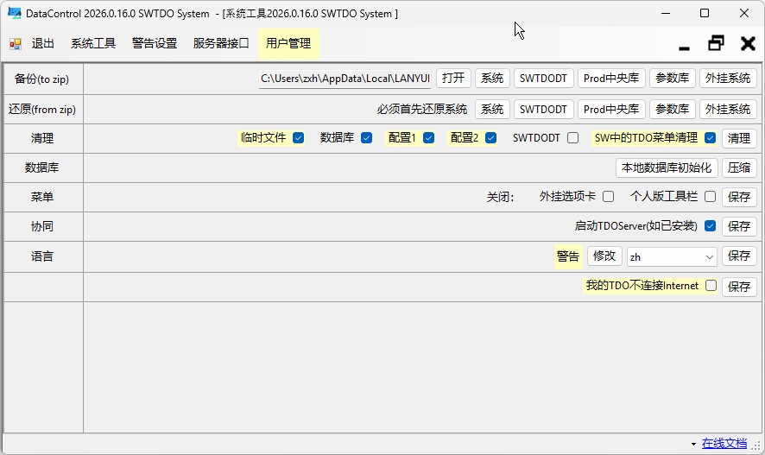765x455 pixels.
Task: Click the exit icon beside 退出
Action: (16, 44)
